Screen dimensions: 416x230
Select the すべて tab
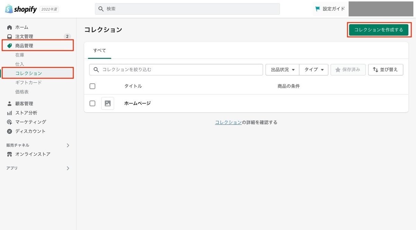click(99, 50)
